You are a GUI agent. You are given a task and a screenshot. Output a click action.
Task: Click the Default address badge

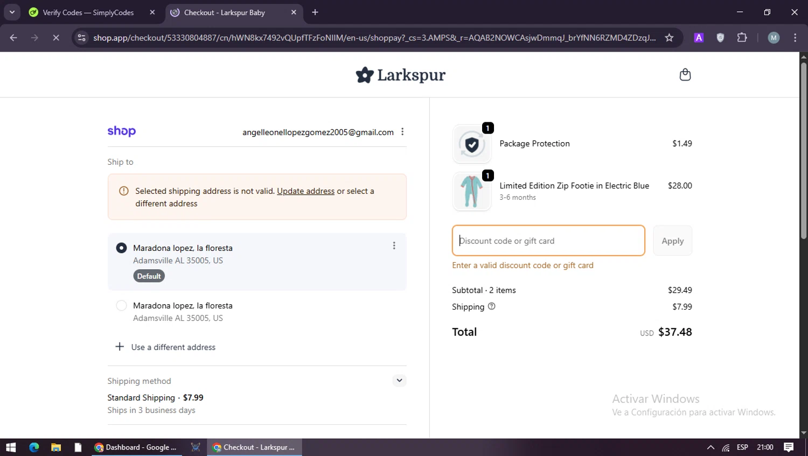coord(149,276)
